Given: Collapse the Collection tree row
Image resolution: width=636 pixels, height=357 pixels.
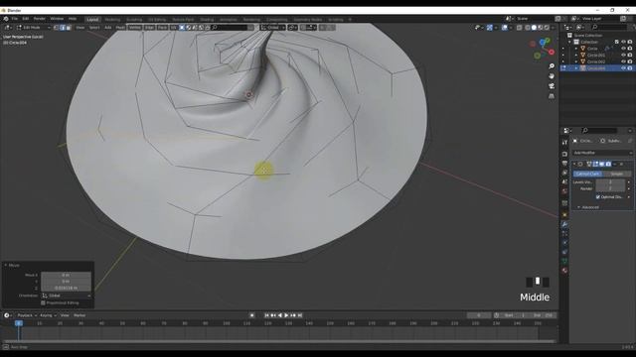Looking at the screenshot, I should [x=569, y=42].
